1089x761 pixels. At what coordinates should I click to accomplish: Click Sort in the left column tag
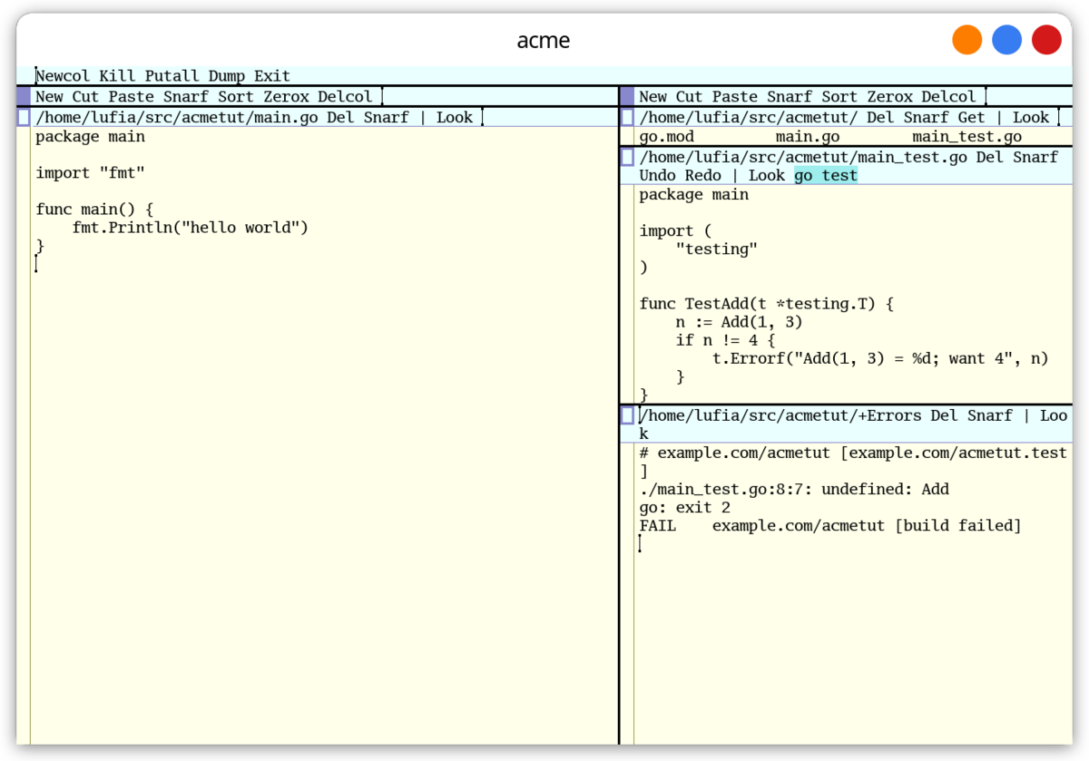[x=236, y=96]
